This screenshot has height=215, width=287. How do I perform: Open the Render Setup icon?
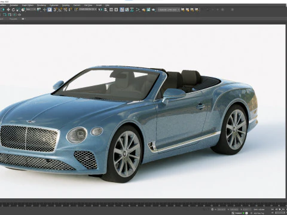tap(143, 10)
